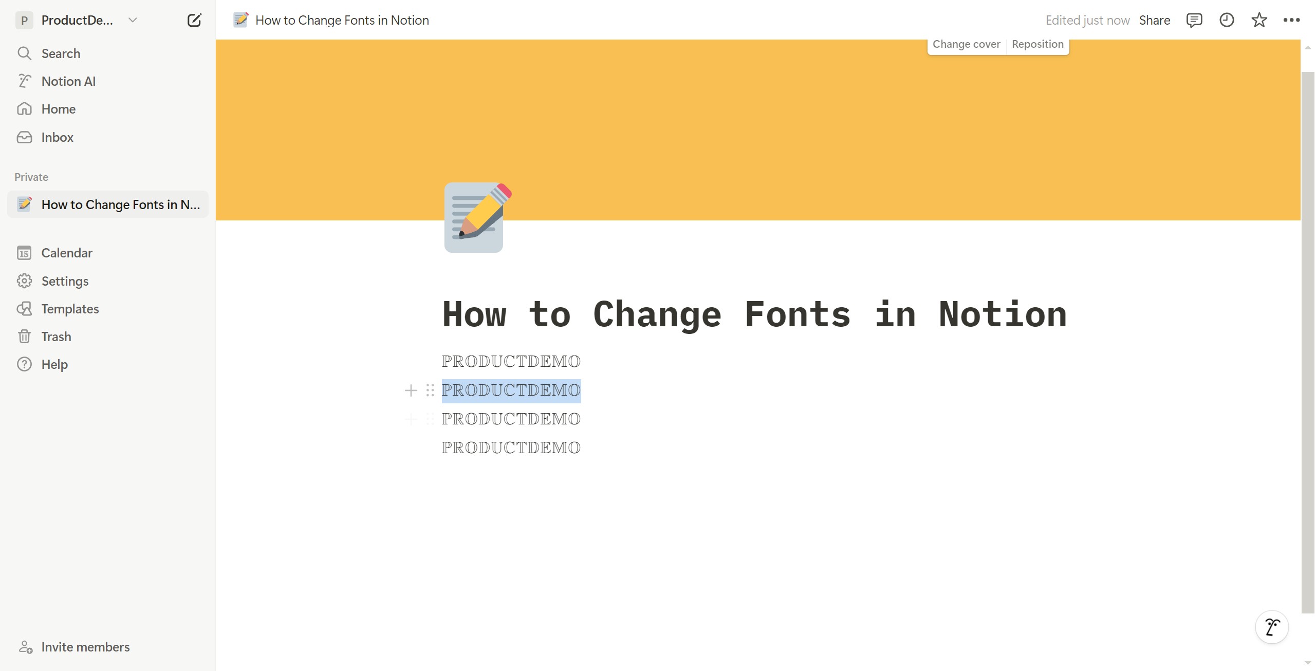Viewport: 1316px width, 671px height.
Task: Click the highlighted PRODUCTDEMO line
Action: pyautogui.click(x=511, y=390)
